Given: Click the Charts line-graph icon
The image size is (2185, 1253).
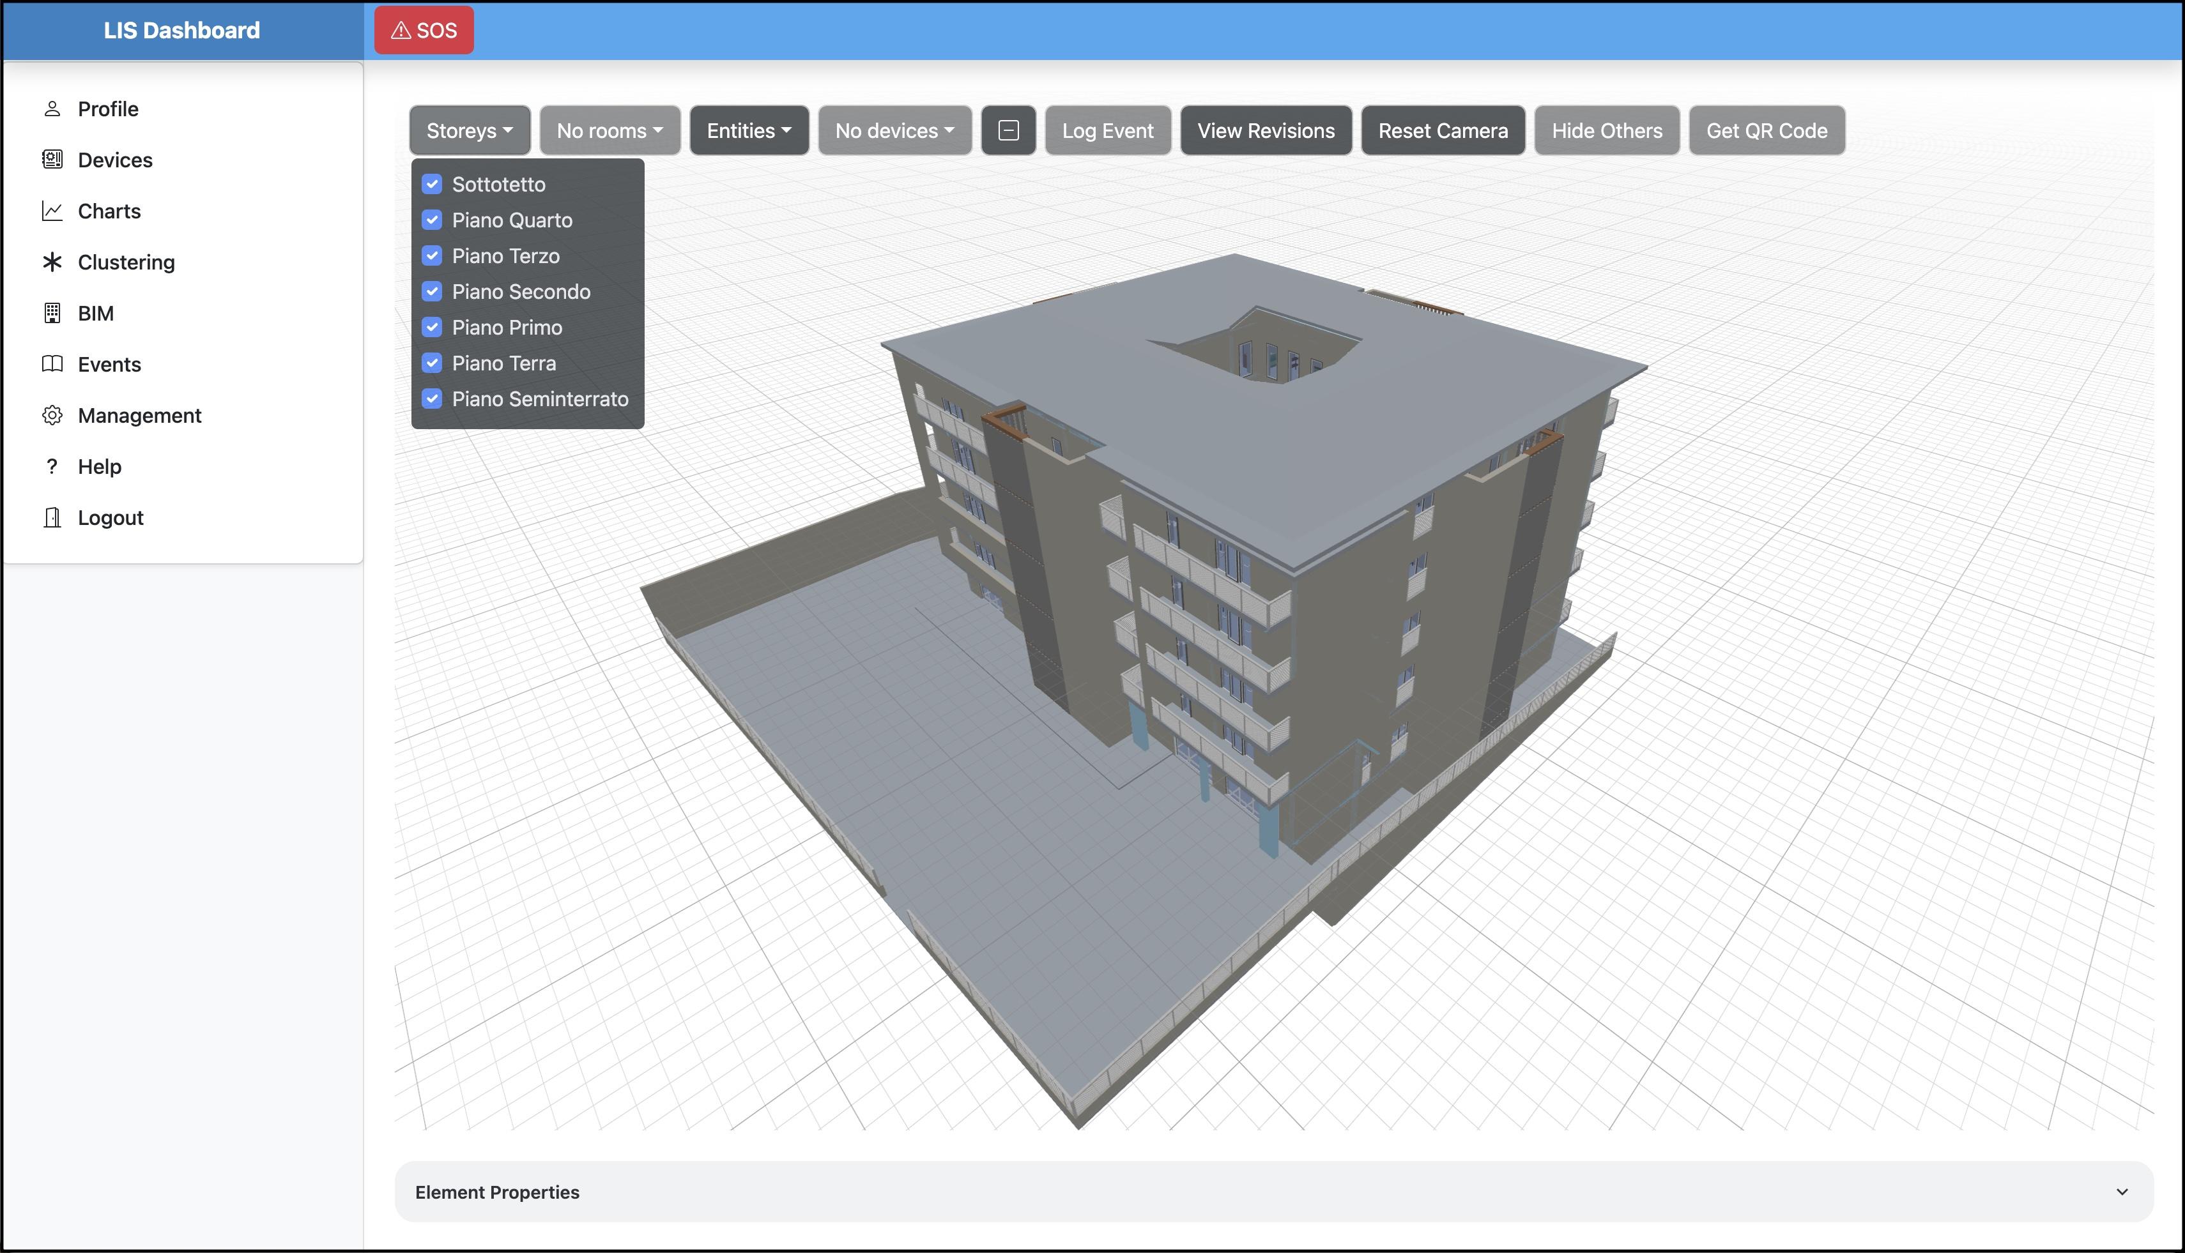Looking at the screenshot, I should click(52, 211).
